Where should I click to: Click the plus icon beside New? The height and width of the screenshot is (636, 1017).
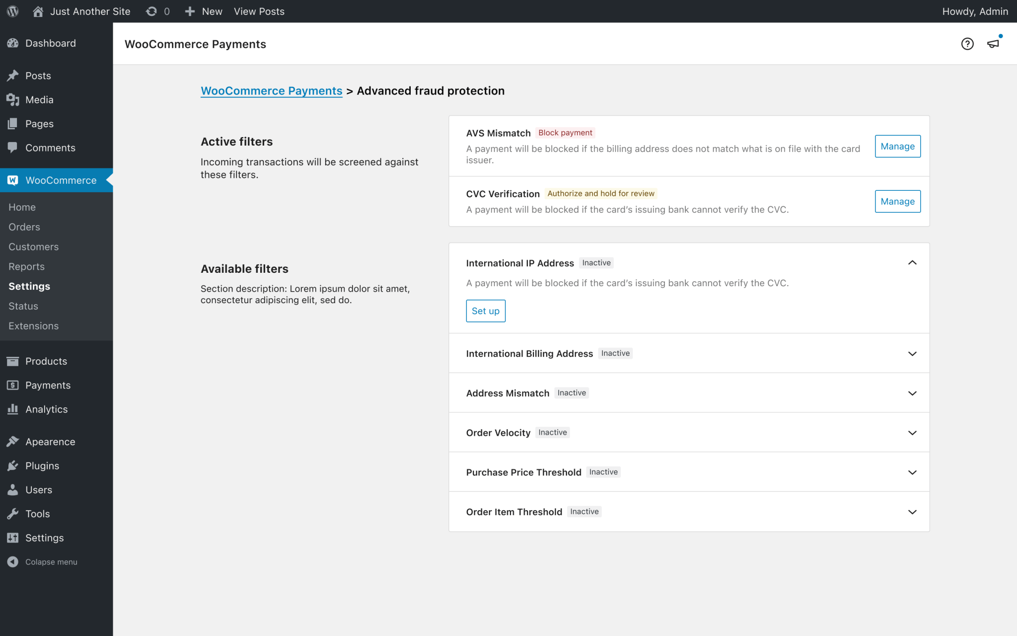[190, 11]
